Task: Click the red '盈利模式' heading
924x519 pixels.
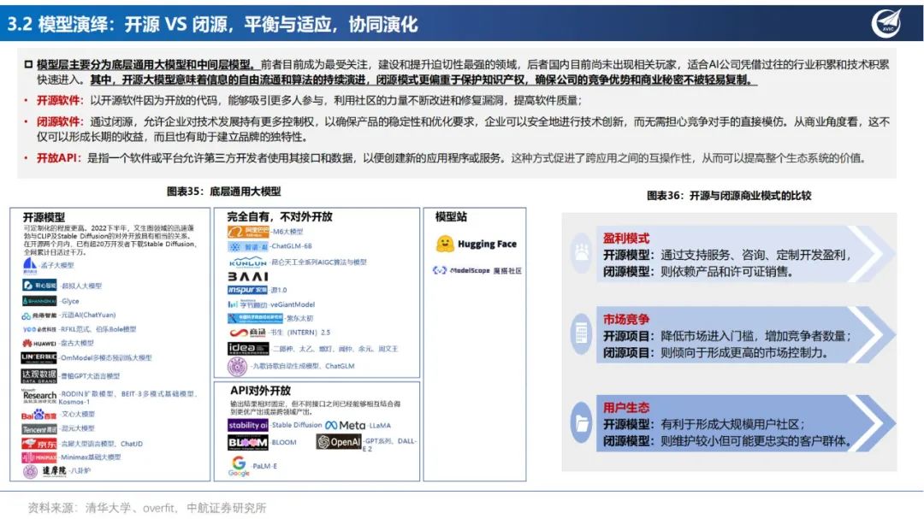Action: 625,238
